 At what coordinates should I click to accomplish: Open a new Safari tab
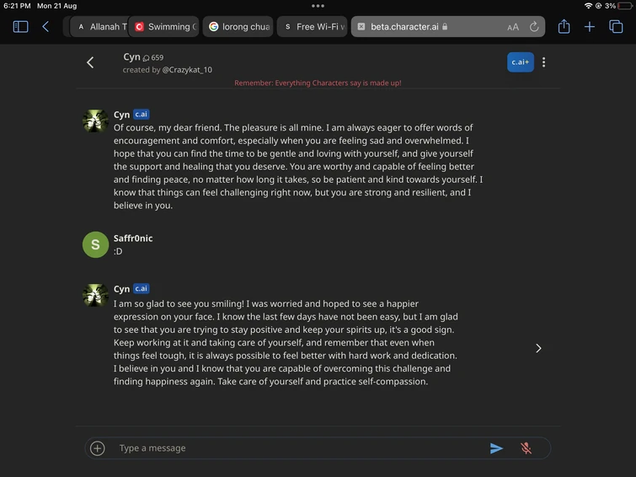coord(590,27)
